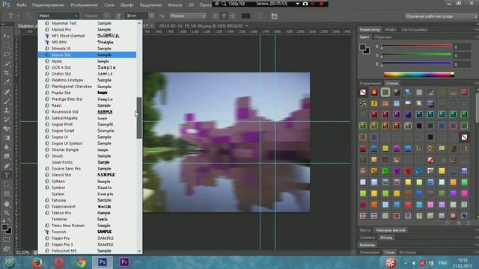Viewport: 479px width, 269px height.
Task: Open the Фильтр menu
Action: [175, 5]
